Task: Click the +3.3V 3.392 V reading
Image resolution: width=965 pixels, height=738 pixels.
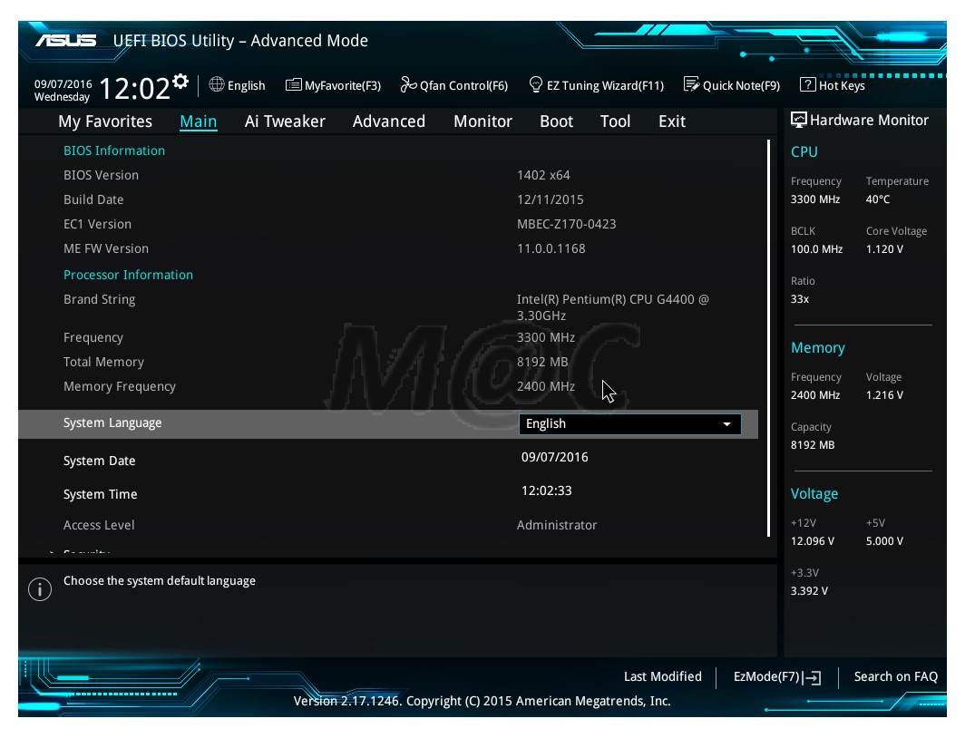Action: point(809,591)
